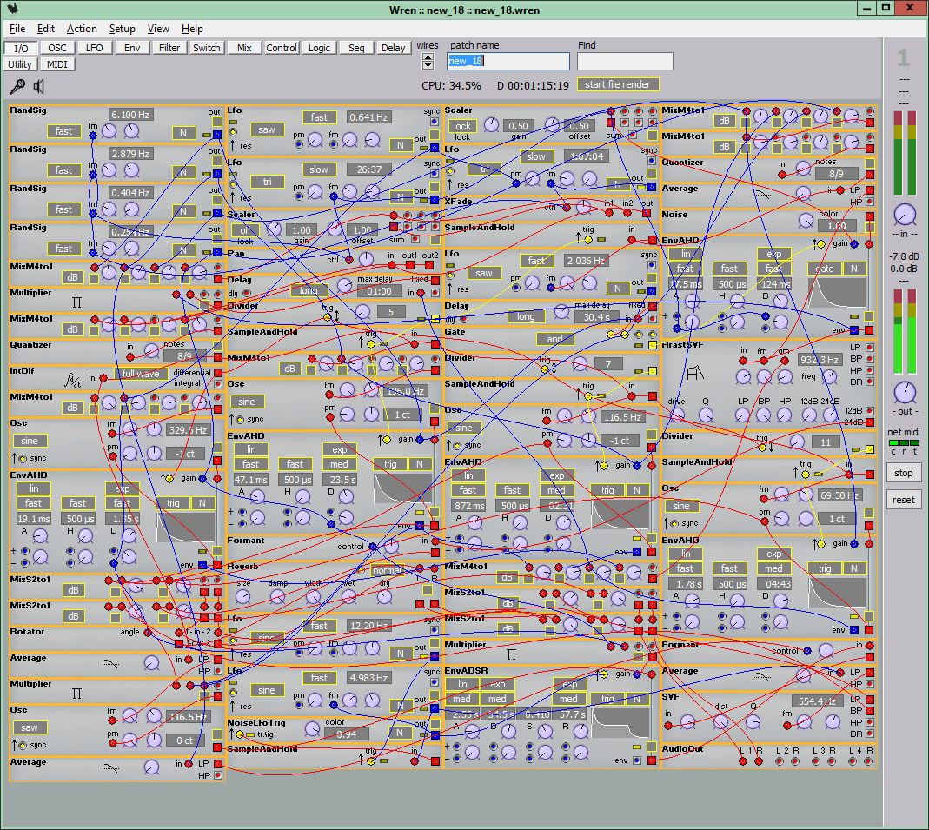Click the HrastSVF freq knob
929x830 pixels.
829,376
